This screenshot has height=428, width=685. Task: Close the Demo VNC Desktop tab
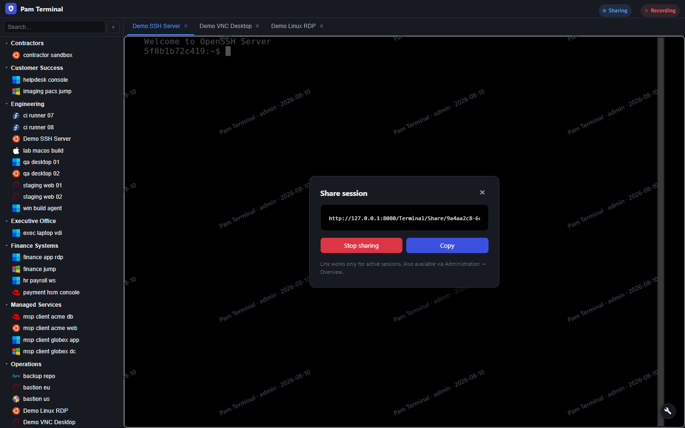257,26
